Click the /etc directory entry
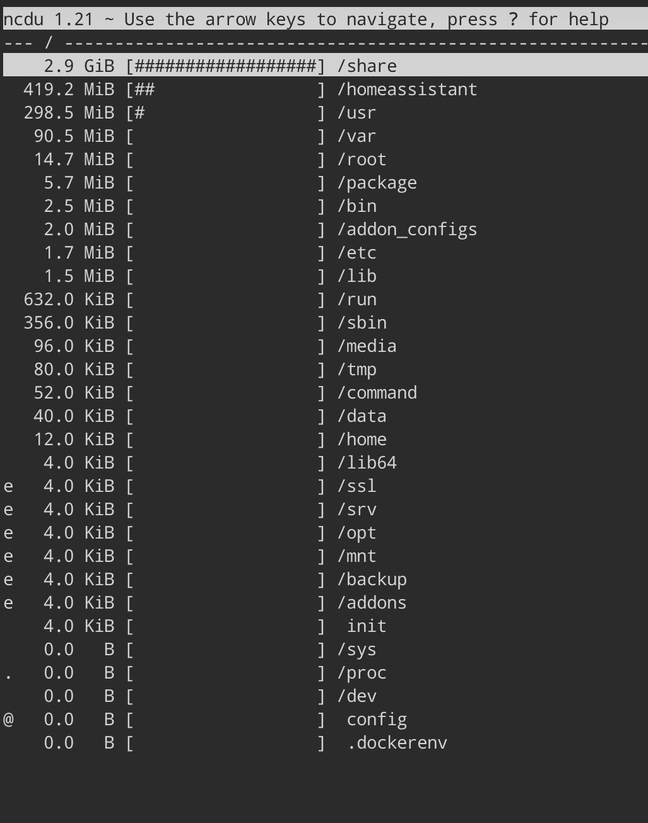 point(356,253)
